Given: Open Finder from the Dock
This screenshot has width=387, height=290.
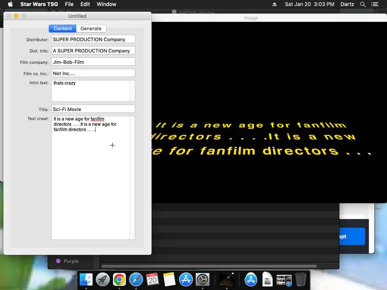Looking at the screenshot, I should [x=86, y=279].
